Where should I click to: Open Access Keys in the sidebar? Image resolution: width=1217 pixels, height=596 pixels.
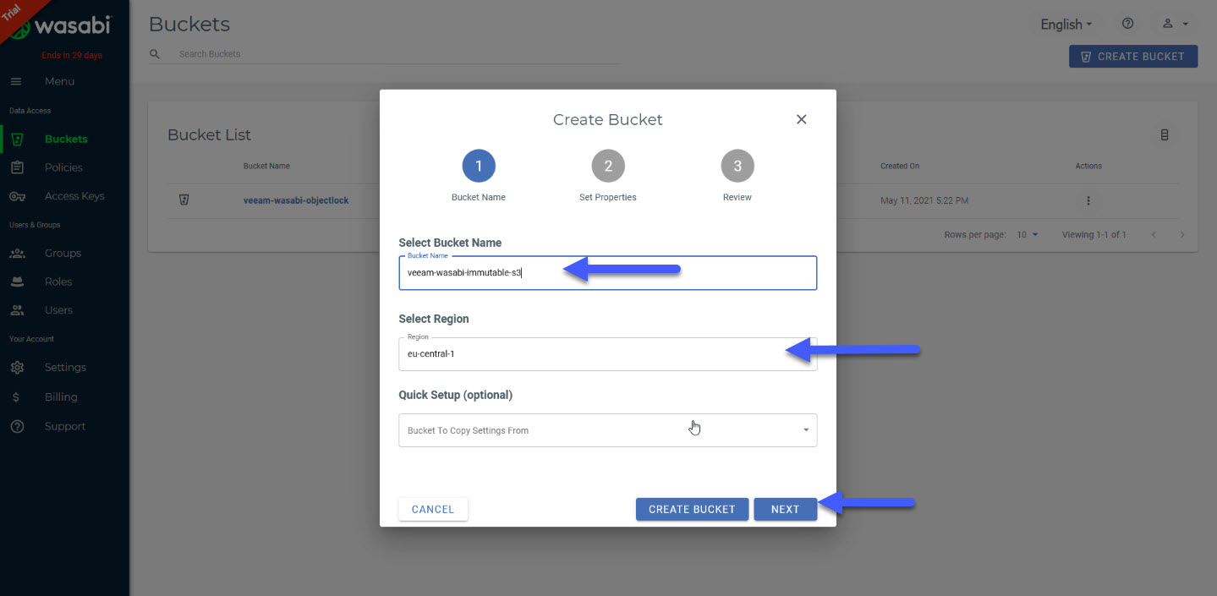pyautogui.click(x=74, y=196)
